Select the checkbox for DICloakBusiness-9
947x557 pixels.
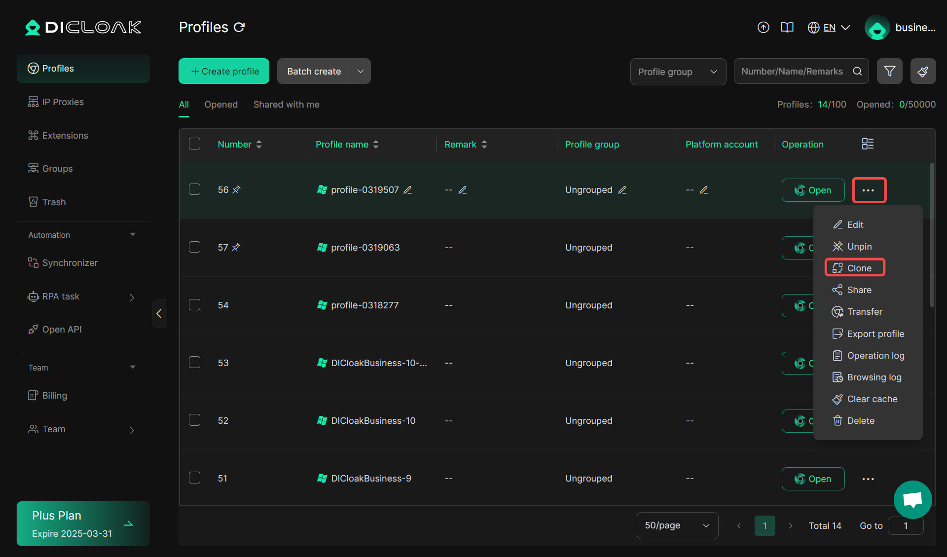tap(194, 478)
